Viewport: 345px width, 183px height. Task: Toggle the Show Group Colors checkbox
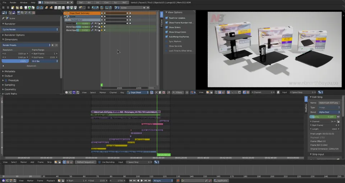[x=166, y=32]
